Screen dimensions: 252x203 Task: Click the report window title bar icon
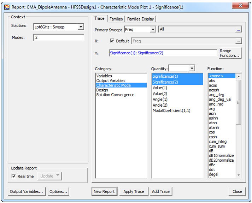click(x=6, y=6)
